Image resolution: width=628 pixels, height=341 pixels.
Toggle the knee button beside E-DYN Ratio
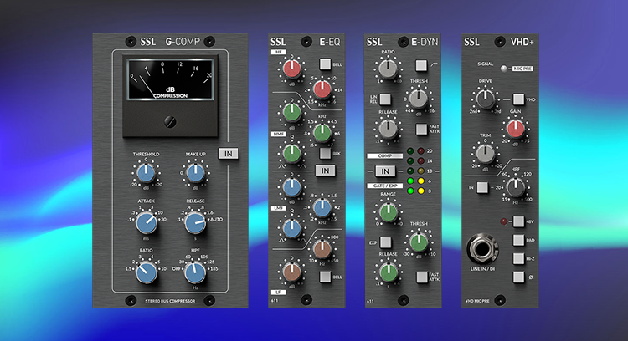[x=421, y=65]
